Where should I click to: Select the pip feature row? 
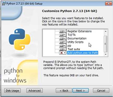click(69, 46)
